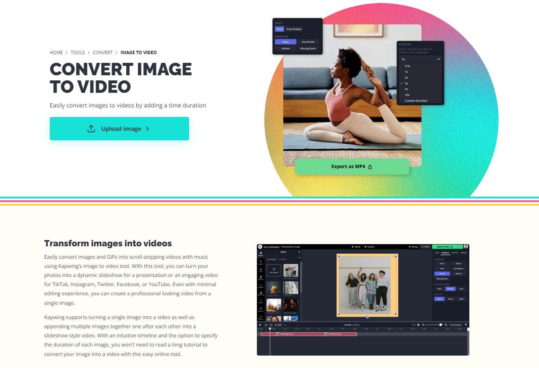Open the arrow dropdown beside Export Video
Viewport: 539px width, 368px height.
coord(460,247)
